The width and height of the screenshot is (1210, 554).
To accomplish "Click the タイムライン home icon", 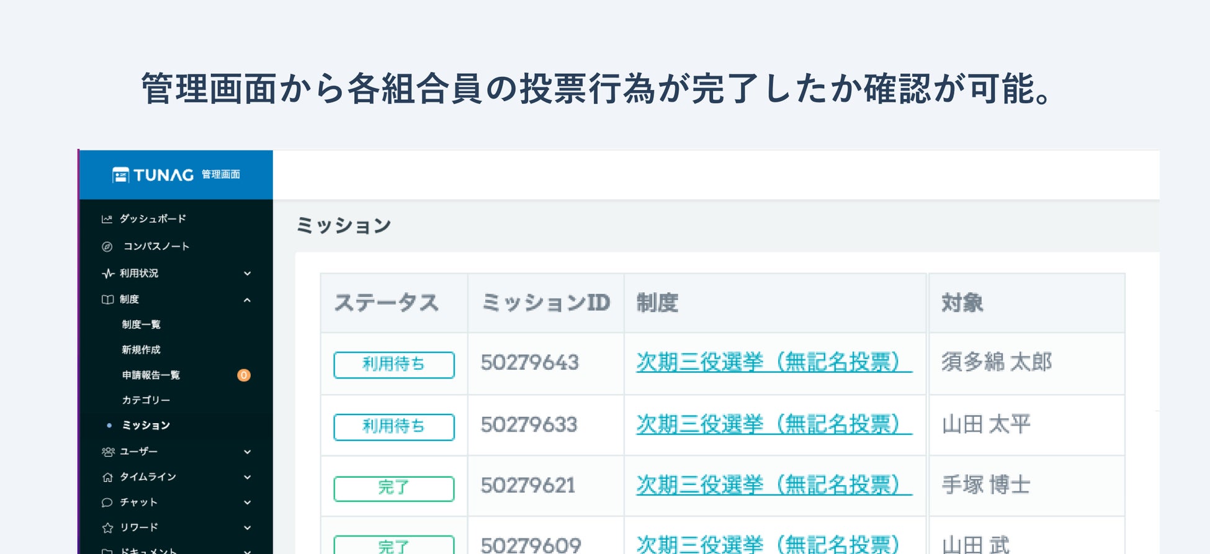I will coord(107,477).
